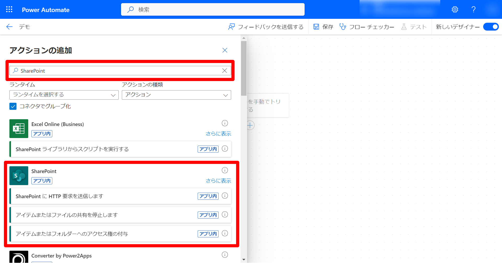Open the flow checker
This screenshot has height=263, width=502.
(x=367, y=27)
